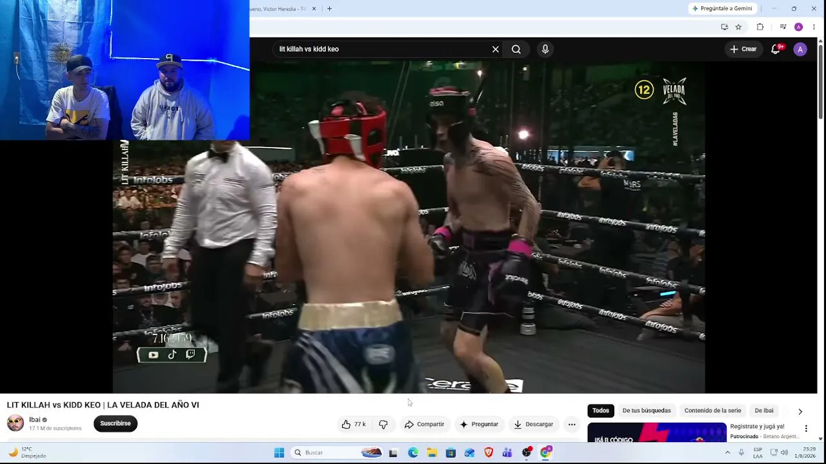The image size is (826, 464).
Task: Click 'Registrate y jugá ya!' ad title
Action: click(758, 427)
